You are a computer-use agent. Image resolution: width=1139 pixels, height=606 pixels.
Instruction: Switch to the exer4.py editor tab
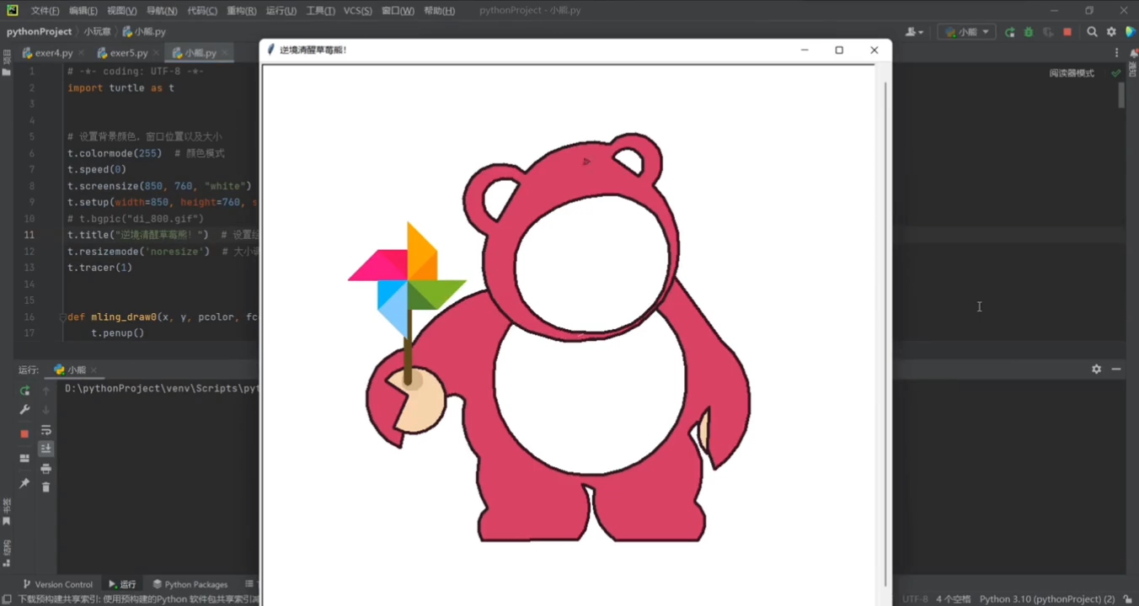click(54, 53)
